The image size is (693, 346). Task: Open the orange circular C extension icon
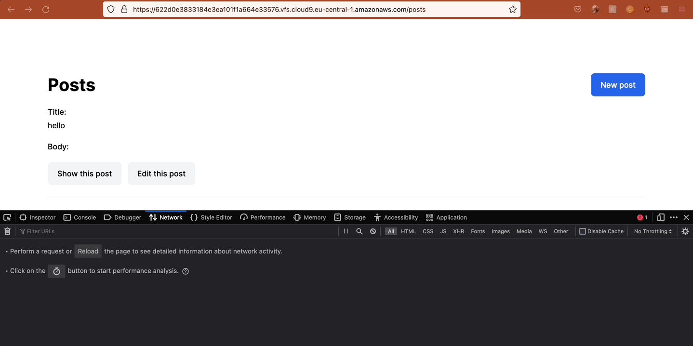tap(630, 9)
